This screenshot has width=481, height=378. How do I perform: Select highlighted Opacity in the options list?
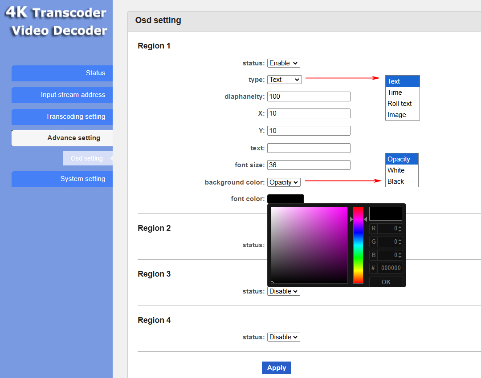click(x=402, y=159)
